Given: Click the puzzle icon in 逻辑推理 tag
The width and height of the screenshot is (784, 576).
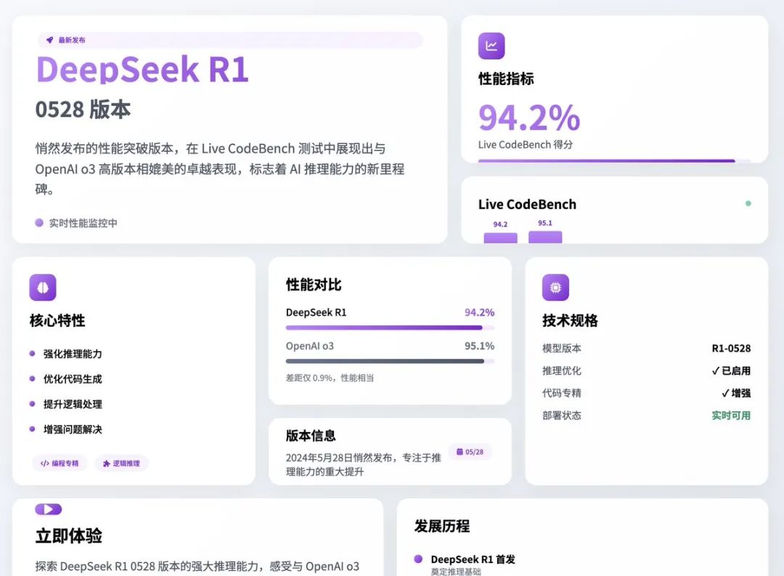Looking at the screenshot, I should tap(107, 463).
